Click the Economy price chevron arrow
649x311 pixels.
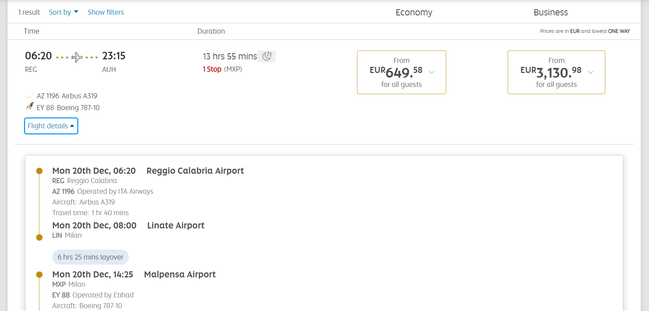pyautogui.click(x=431, y=72)
